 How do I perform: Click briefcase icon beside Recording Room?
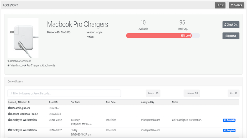(9, 108)
